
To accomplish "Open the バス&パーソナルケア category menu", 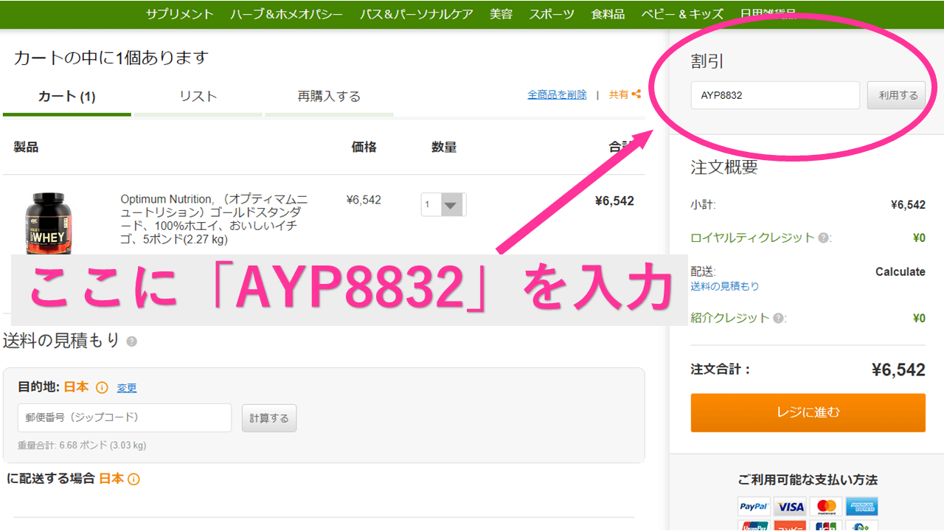I will (x=417, y=14).
